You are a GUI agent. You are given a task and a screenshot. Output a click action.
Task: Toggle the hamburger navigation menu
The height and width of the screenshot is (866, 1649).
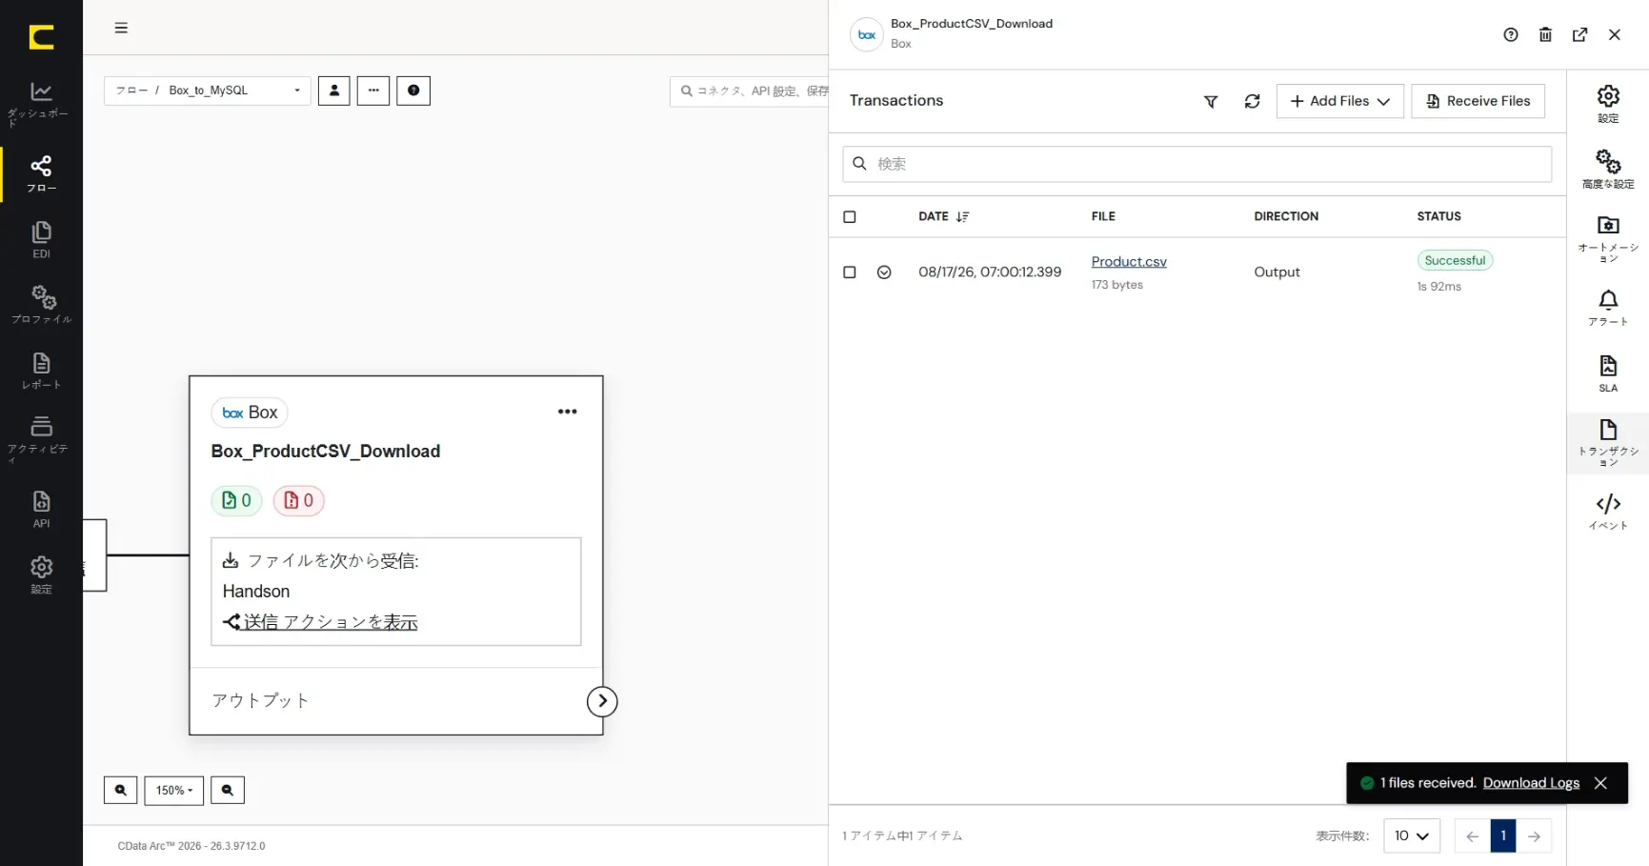tap(121, 28)
